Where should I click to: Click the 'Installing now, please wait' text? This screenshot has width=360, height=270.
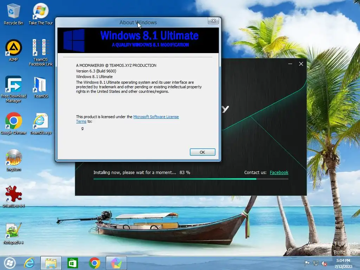[x=135, y=172]
